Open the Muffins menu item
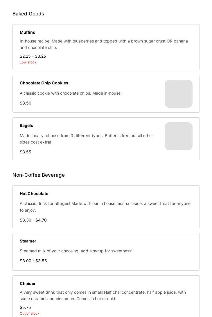Screen dimensions: 212x317 27,32
